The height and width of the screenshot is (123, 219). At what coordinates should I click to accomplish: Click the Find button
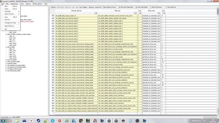point(80,7)
